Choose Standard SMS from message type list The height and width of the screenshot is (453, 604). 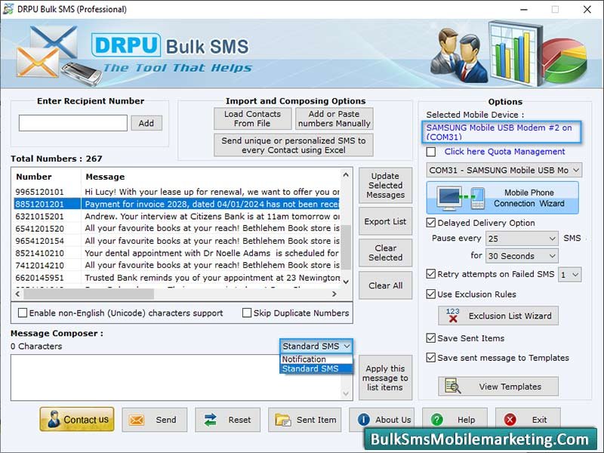(x=316, y=368)
